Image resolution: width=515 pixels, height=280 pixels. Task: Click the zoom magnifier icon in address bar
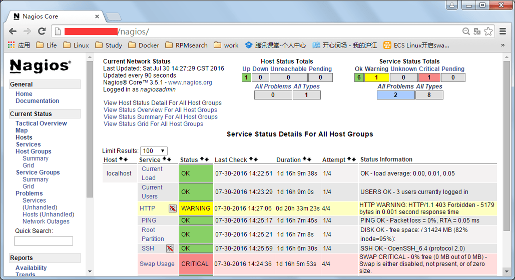pyautogui.click(x=466, y=31)
